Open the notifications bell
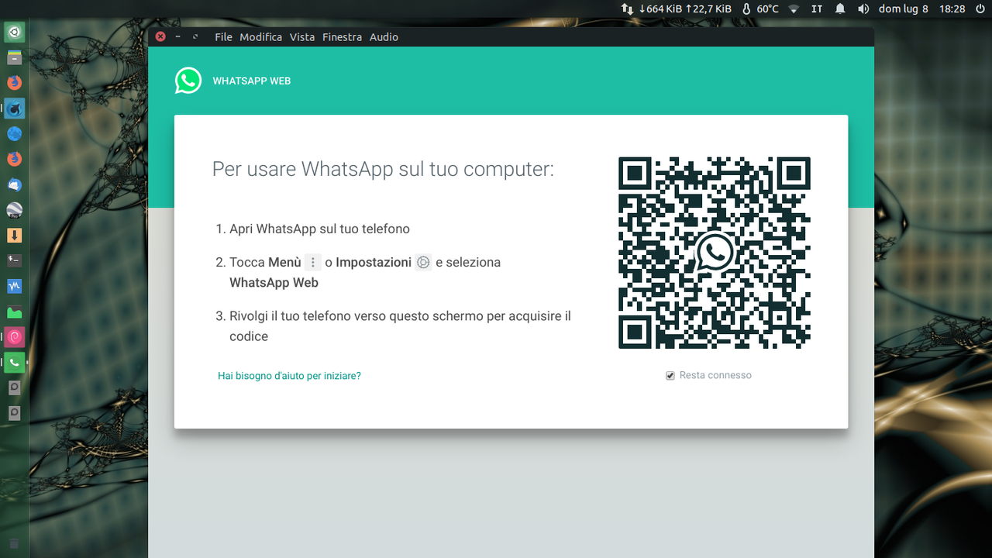 coord(840,9)
